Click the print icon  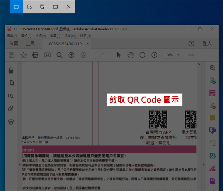coord(35,55)
